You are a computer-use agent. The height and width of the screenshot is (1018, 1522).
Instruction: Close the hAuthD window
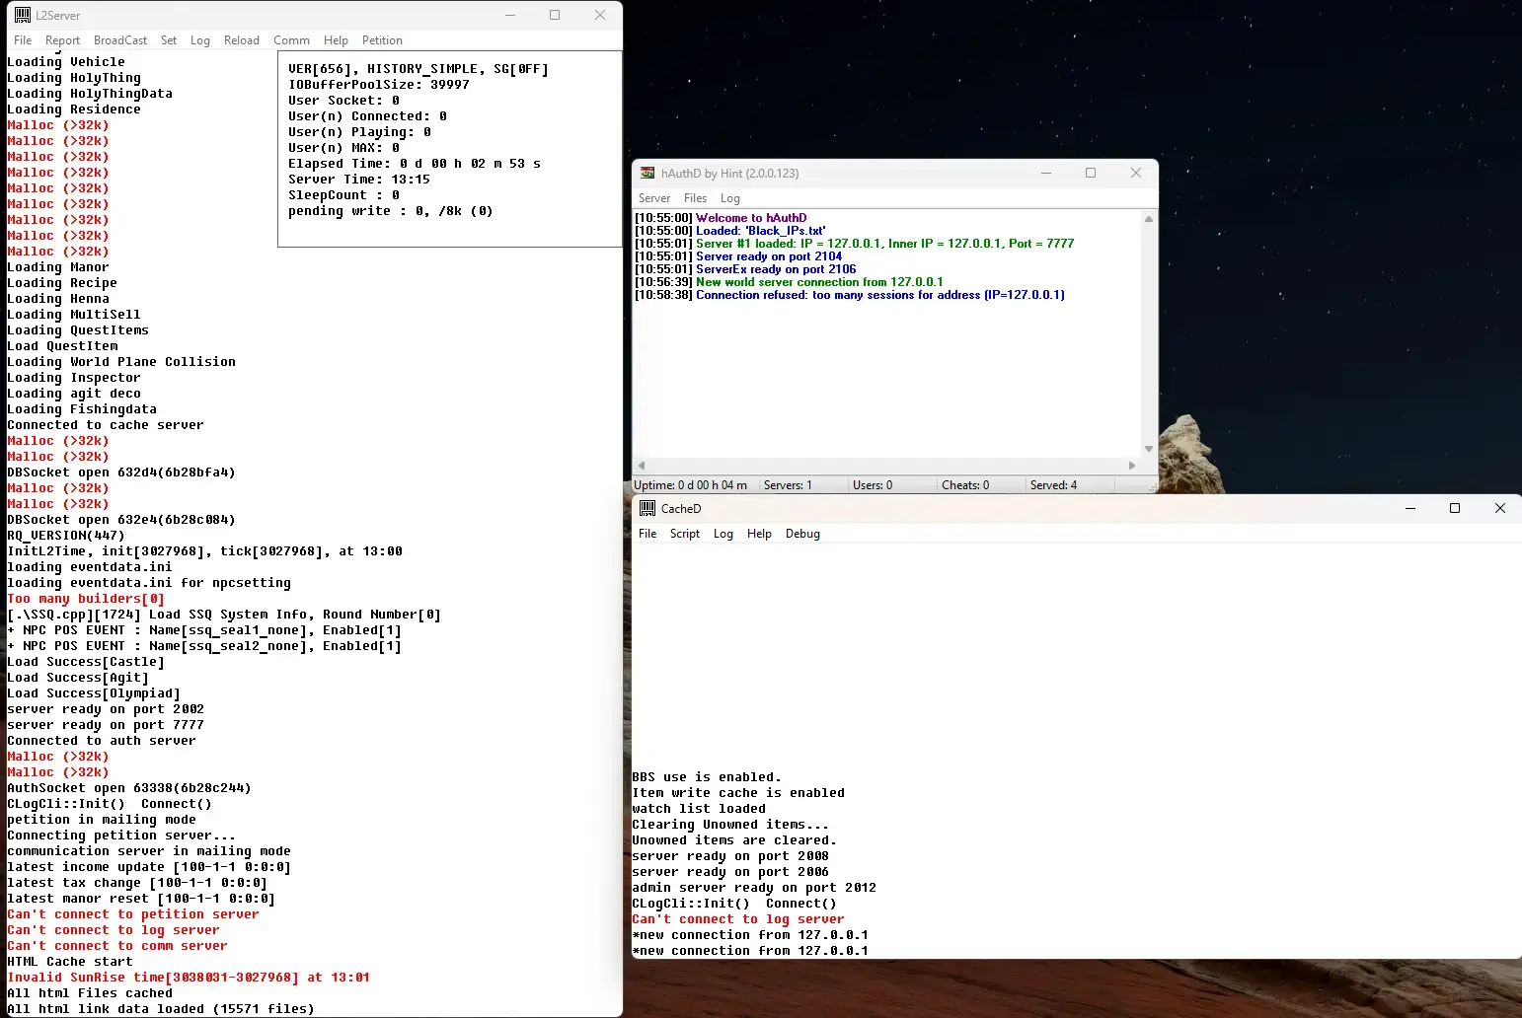pyautogui.click(x=1136, y=173)
